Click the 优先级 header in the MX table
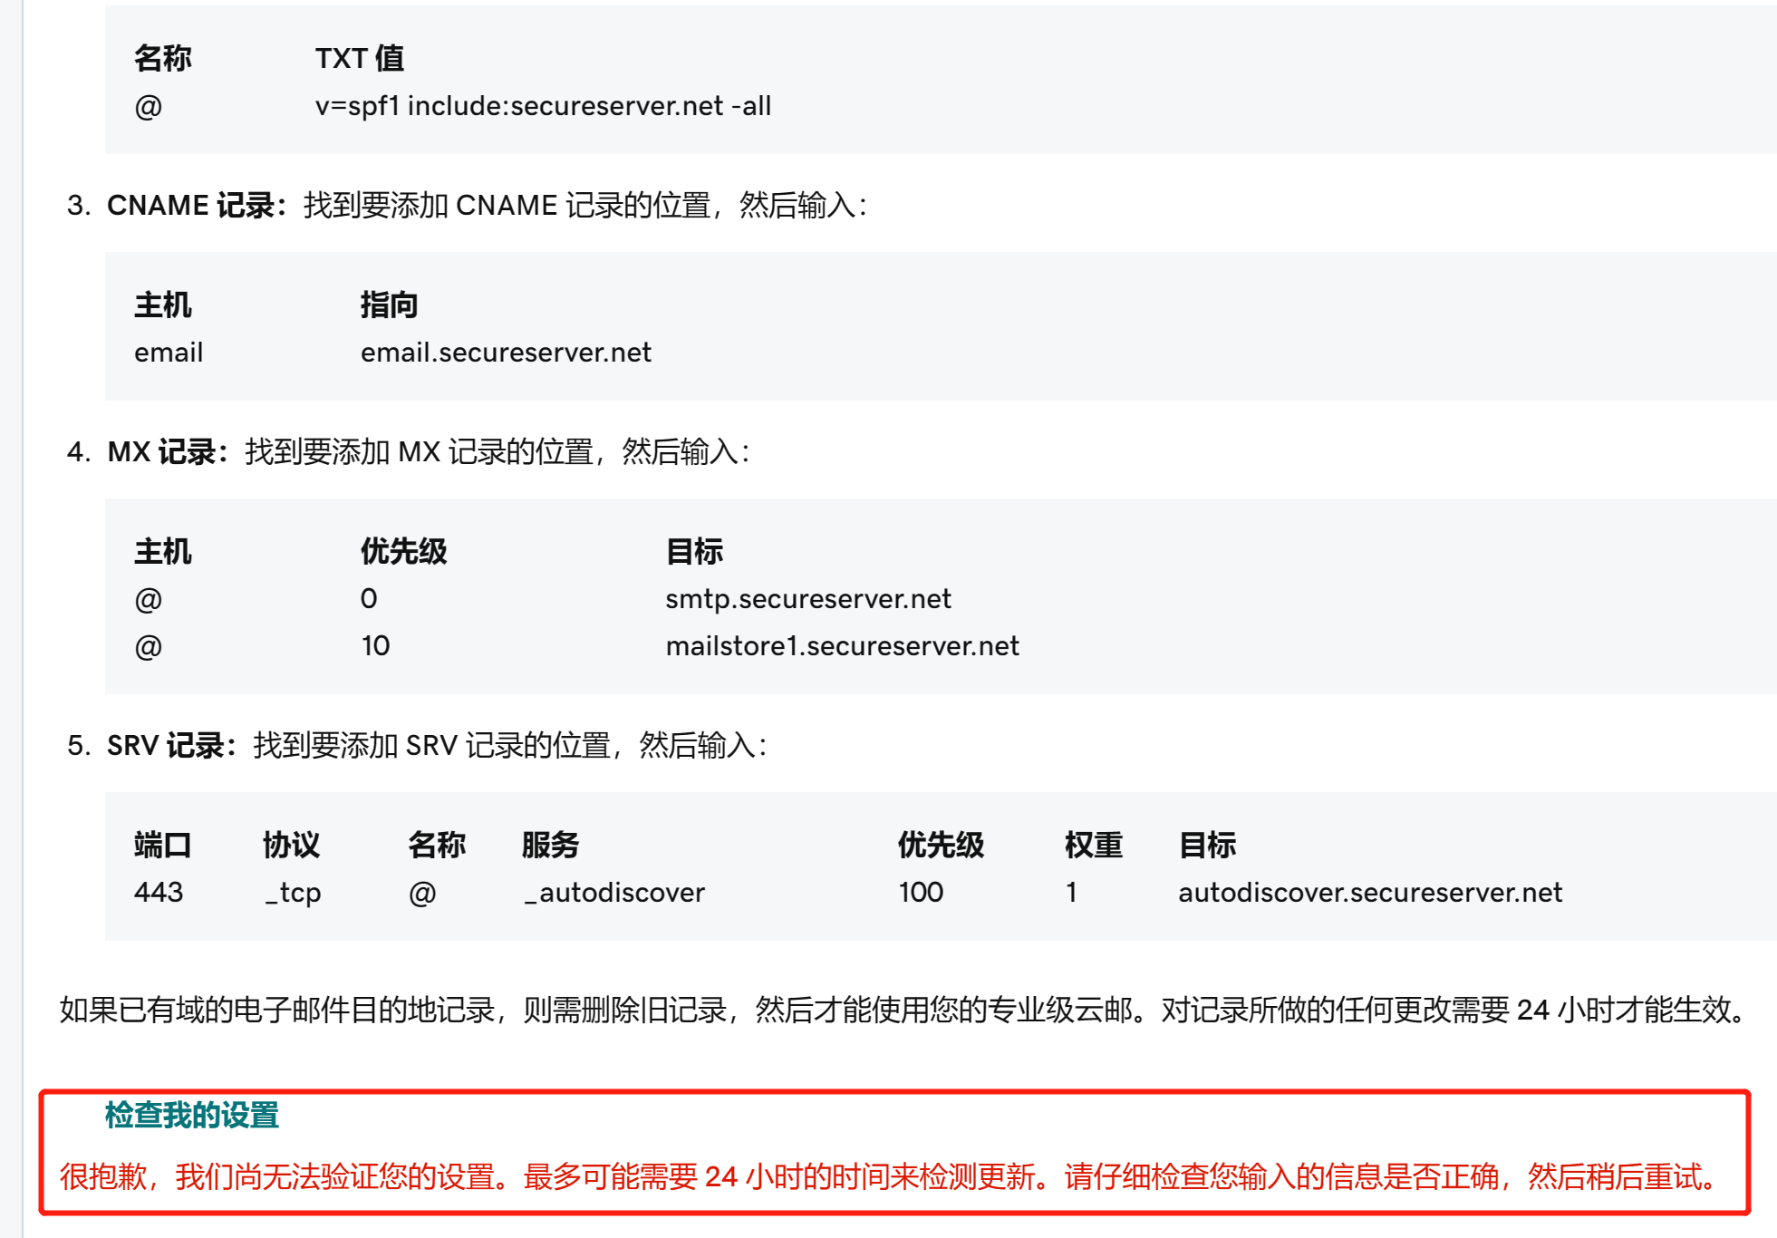The height and width of the screenshot is (1238, 1777). tap(403, 551)
